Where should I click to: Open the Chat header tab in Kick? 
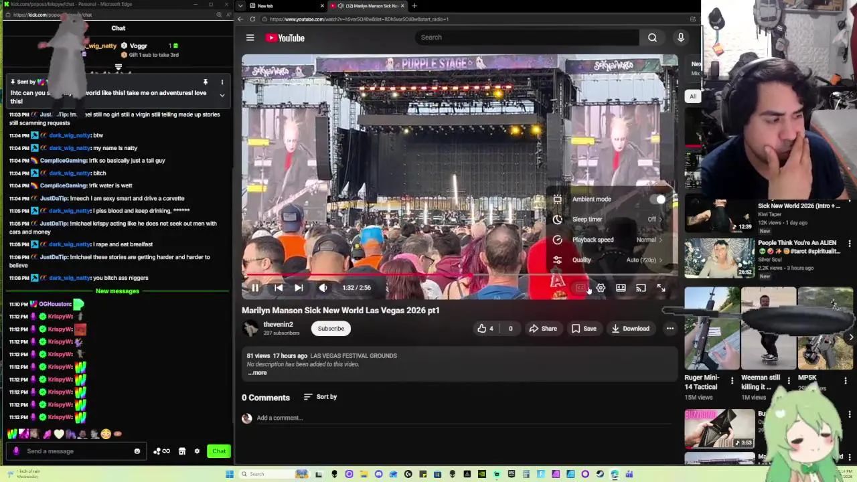(119, 28)
